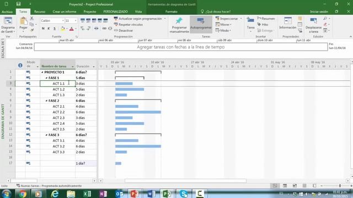Viewport: 353px width, 198px height.
Task: Switch to the Formato tab
Action: [172, 12]
